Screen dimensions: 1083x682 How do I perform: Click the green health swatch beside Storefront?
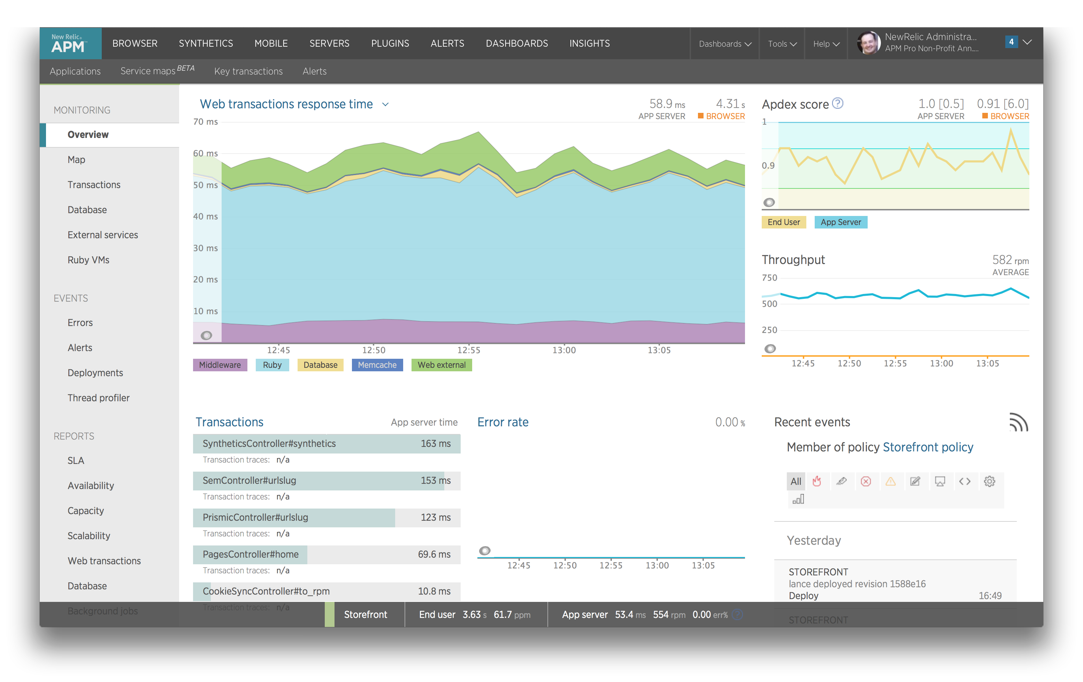coord(330,614)
